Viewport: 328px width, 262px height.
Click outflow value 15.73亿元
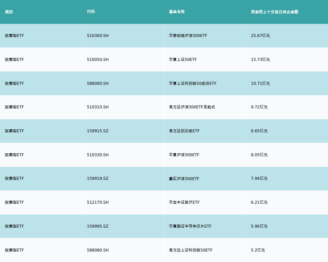pyautogui.click(x=260, y=60)
